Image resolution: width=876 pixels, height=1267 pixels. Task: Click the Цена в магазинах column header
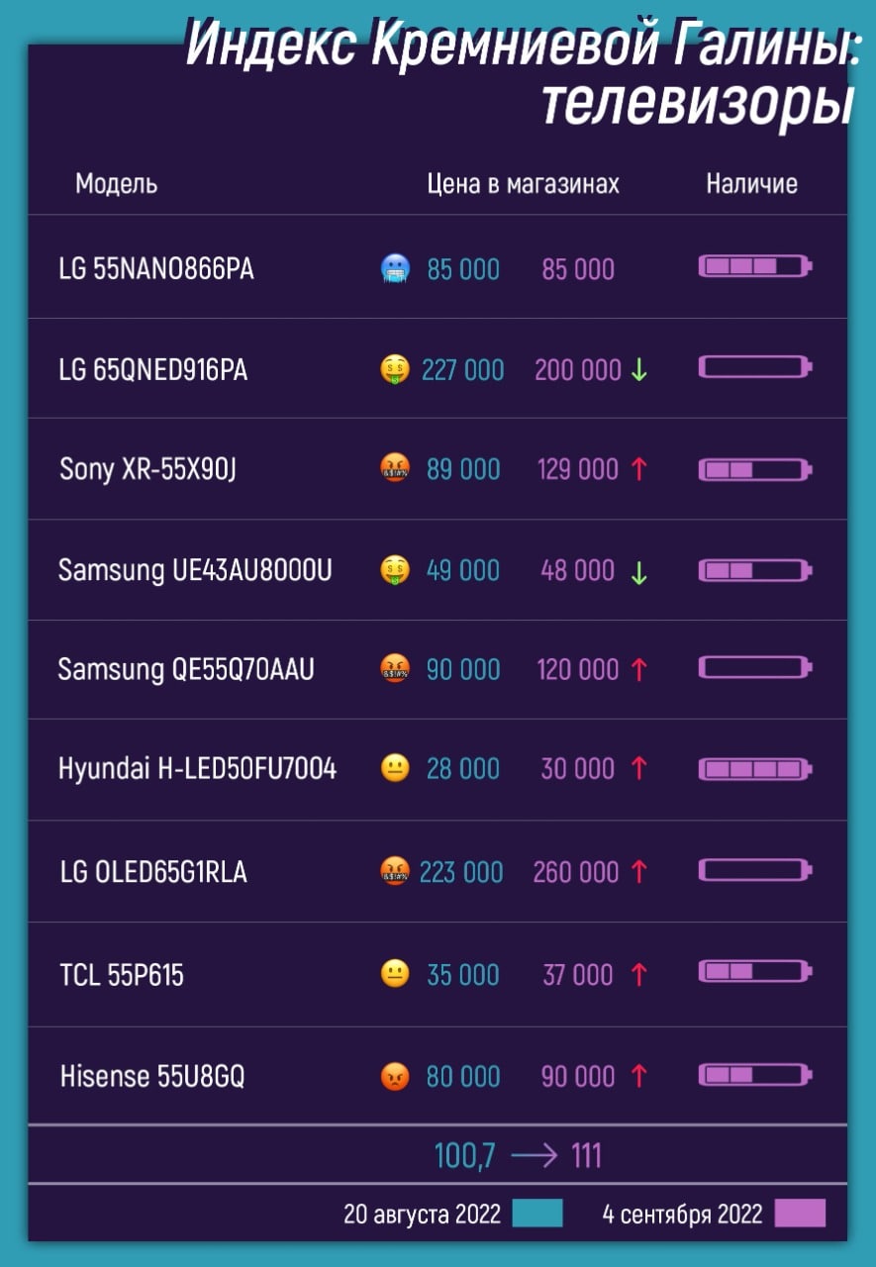(x=524, y=183)
